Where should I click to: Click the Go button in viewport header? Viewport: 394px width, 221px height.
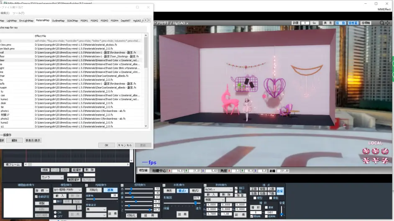click(314, 23)
